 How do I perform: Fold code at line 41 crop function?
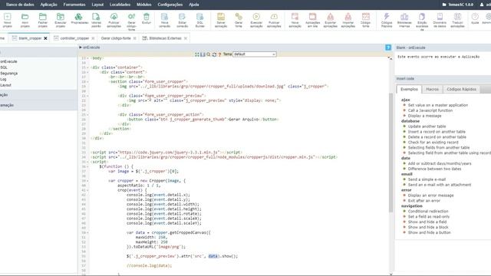87,190
